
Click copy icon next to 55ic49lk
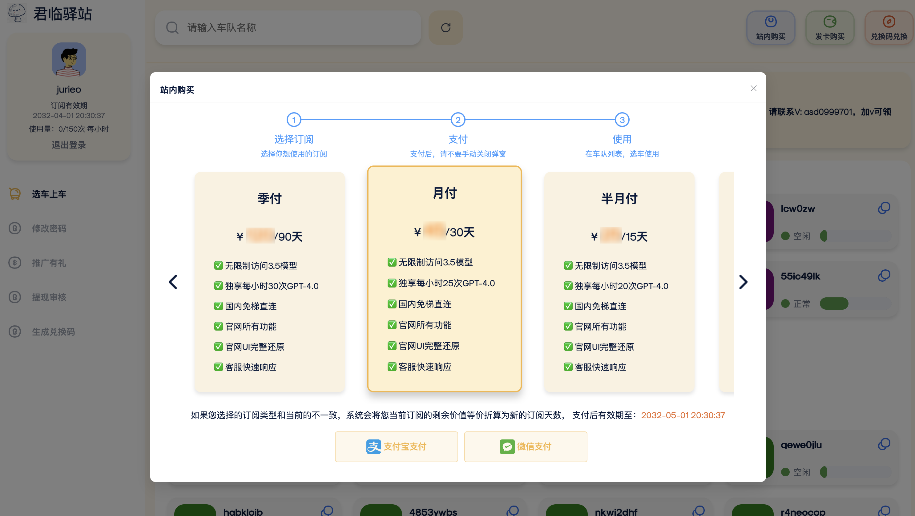point(884,276)
